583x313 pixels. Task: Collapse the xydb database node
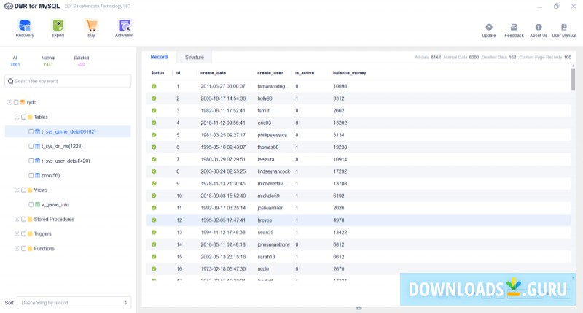click(9, 102)
